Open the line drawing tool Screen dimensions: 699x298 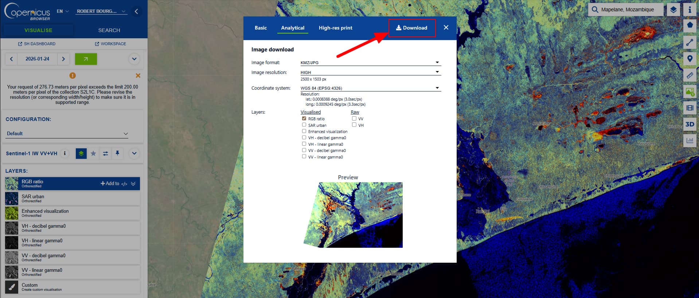(x=690, y=42)
